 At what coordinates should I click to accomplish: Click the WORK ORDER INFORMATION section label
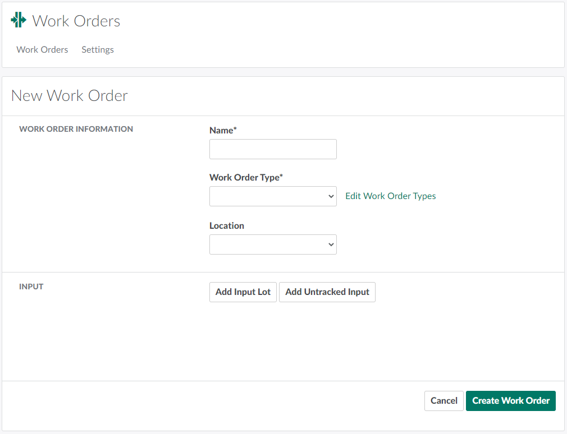point(76,129)
